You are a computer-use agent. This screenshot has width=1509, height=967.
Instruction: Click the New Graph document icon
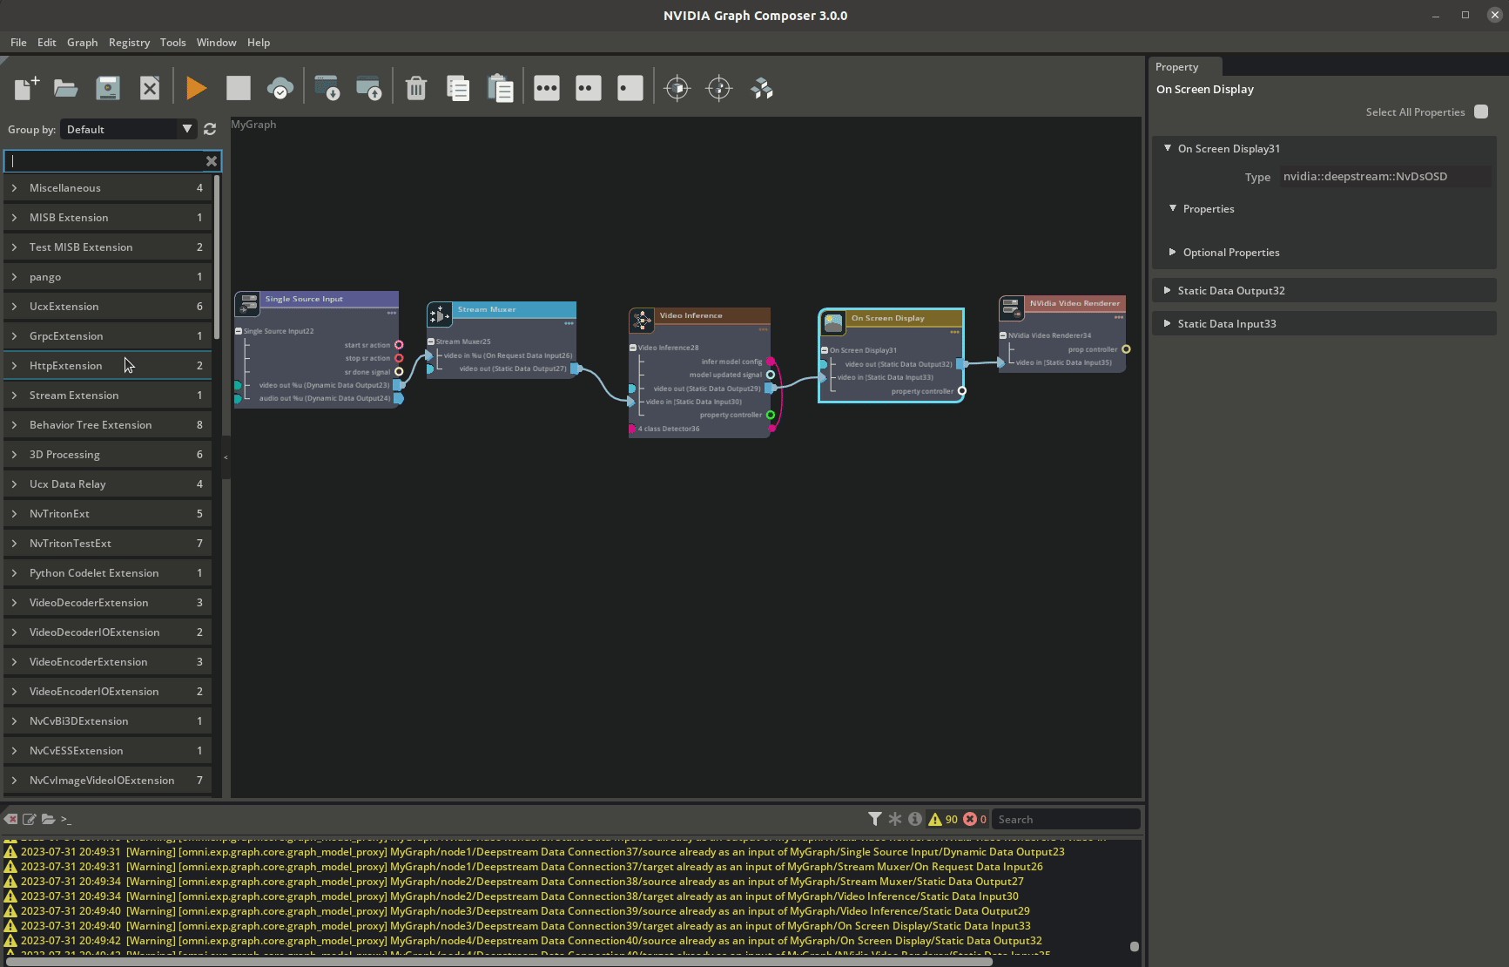click(x=26, y=88)
